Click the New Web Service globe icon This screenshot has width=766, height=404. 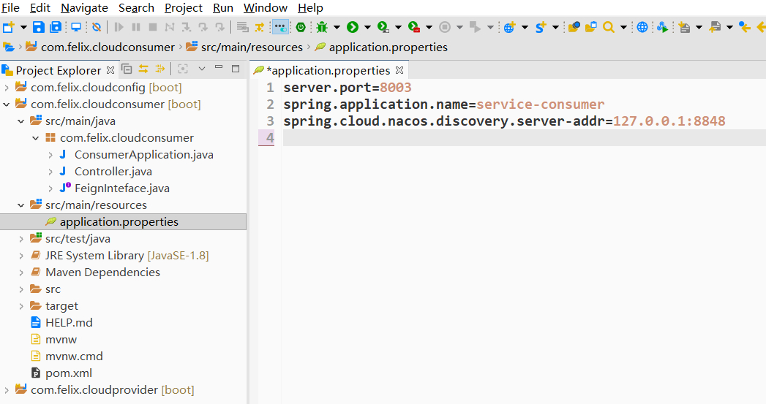(509, 27)
